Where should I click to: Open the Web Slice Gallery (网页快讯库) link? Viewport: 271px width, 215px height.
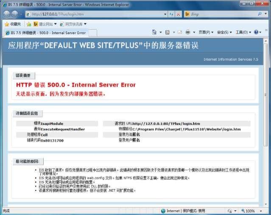[x=71, y=24]
